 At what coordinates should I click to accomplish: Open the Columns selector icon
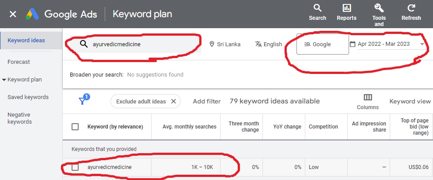pyautogui.click(x=368, y=97)
